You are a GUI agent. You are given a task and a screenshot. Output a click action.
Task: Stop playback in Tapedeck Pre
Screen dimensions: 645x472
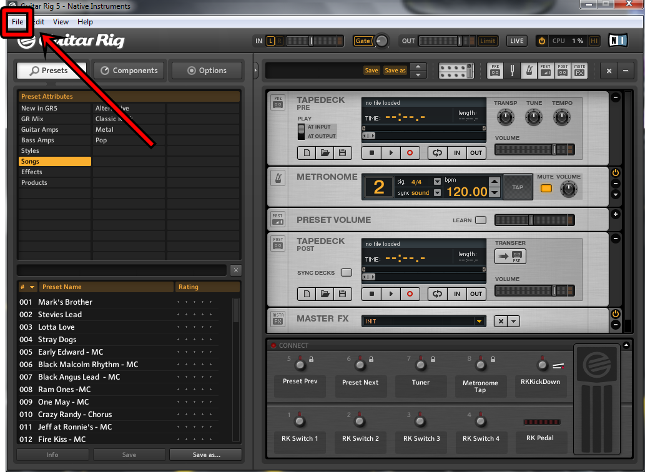(x=372, y=153)
